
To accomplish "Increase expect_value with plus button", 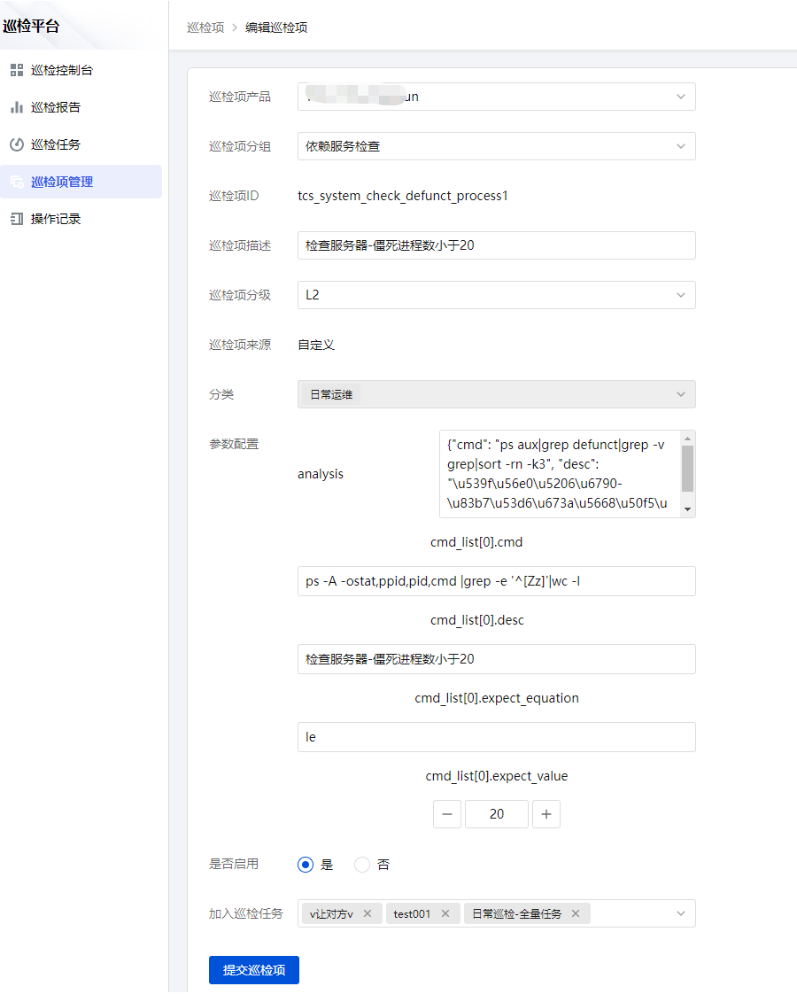I will [546, 814].
